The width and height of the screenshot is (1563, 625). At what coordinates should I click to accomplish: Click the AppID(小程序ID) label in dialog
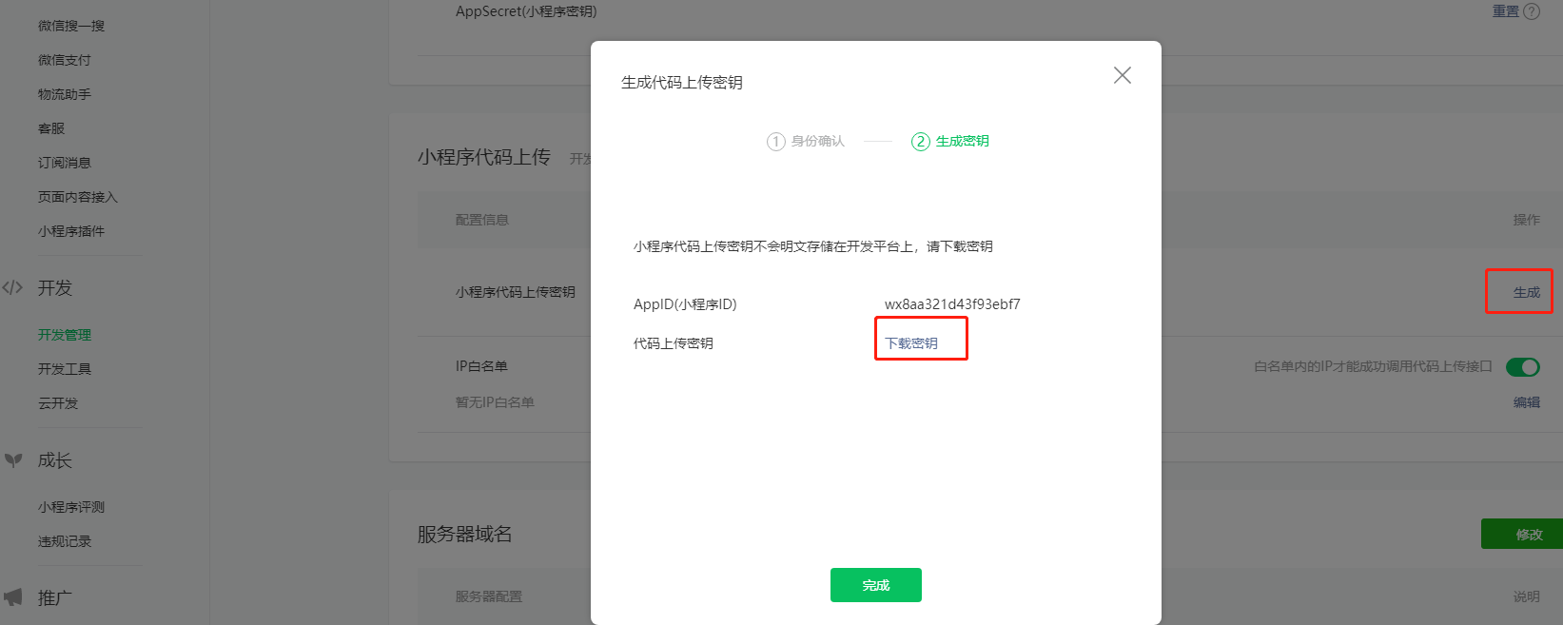(685, 304)
